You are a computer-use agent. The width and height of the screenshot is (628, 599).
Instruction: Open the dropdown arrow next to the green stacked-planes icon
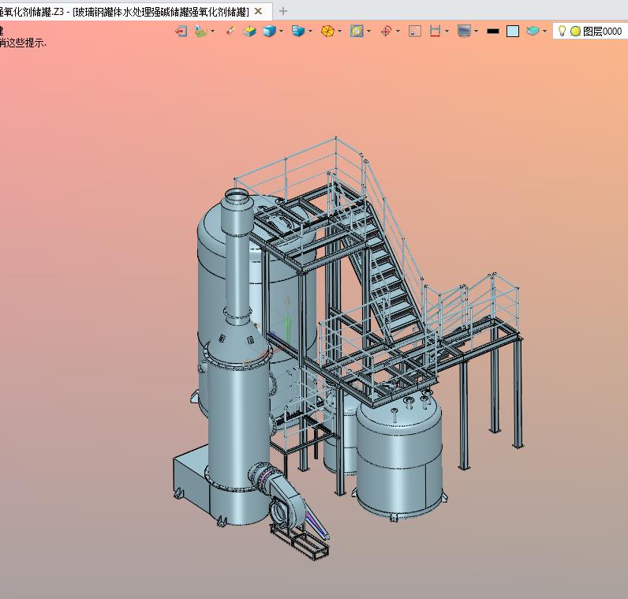point(213,32)
